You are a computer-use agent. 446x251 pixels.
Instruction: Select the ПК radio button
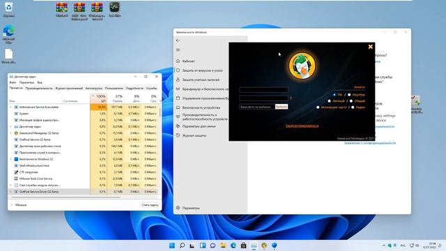[334, 95]
